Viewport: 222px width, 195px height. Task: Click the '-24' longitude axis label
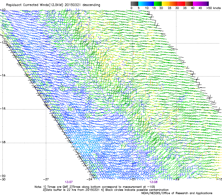pyautogui.click(x=89, y=179)
